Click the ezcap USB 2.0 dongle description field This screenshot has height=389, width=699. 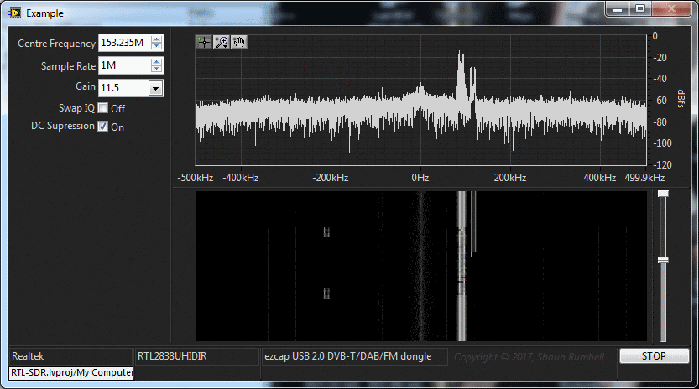(x=354, y=356)
